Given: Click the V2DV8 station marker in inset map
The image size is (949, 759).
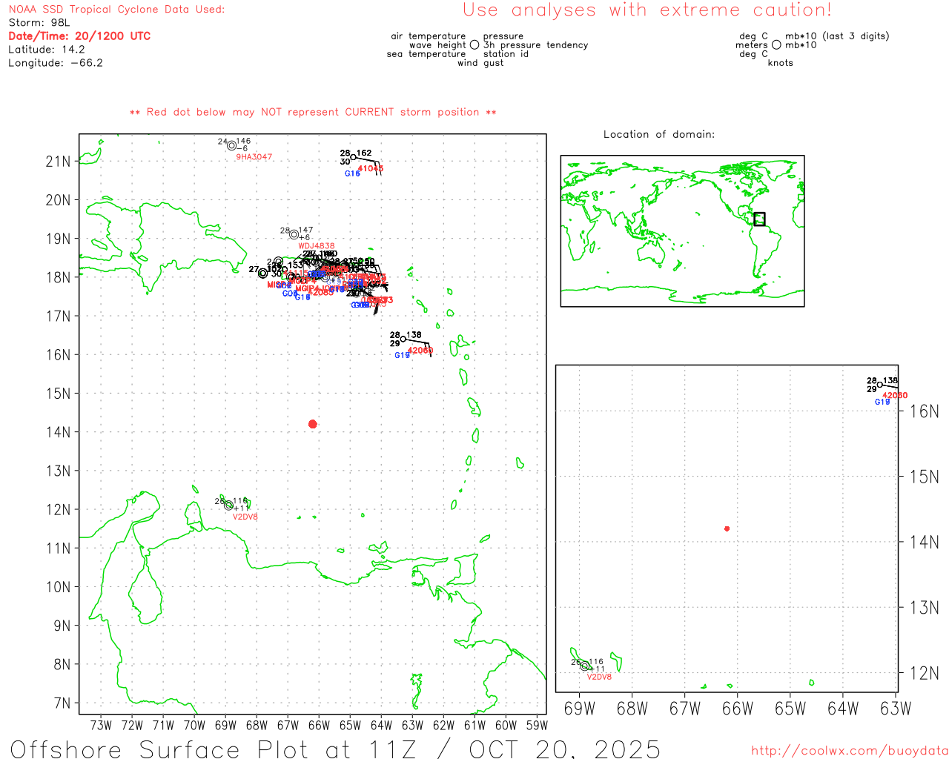Looking at the screenshot, I should (x=584, y=666).
